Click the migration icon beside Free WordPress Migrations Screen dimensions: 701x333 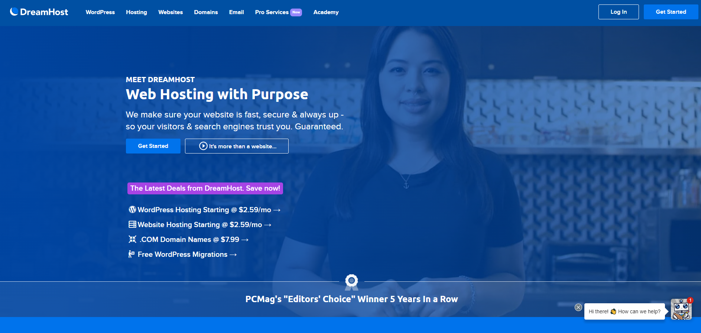[x=132, y=254]
